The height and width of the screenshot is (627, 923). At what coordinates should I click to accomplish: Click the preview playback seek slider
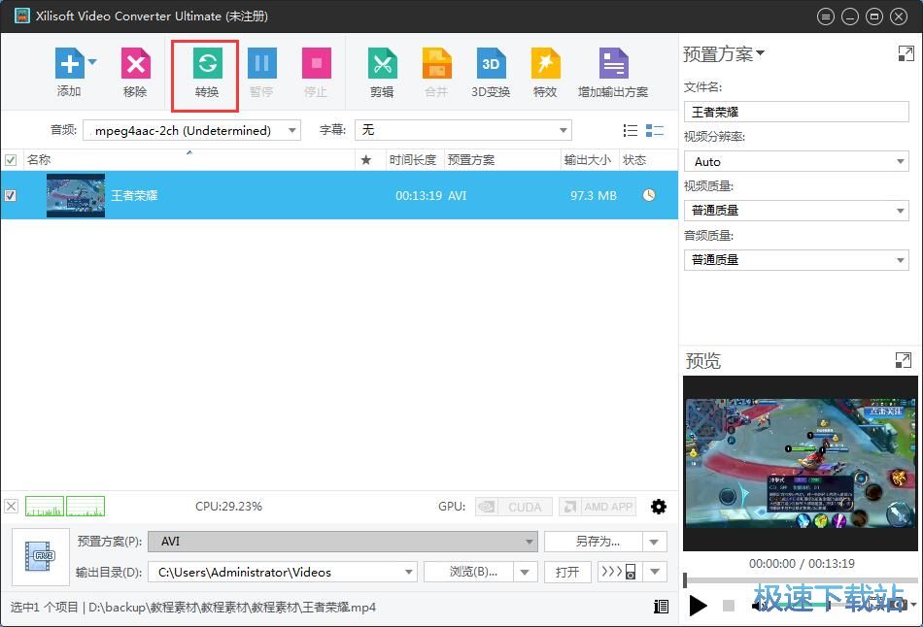[x=799, y=580]
